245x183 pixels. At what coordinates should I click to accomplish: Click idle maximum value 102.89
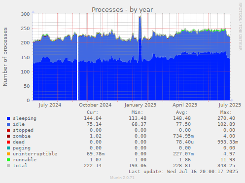(x=226, y=124)
